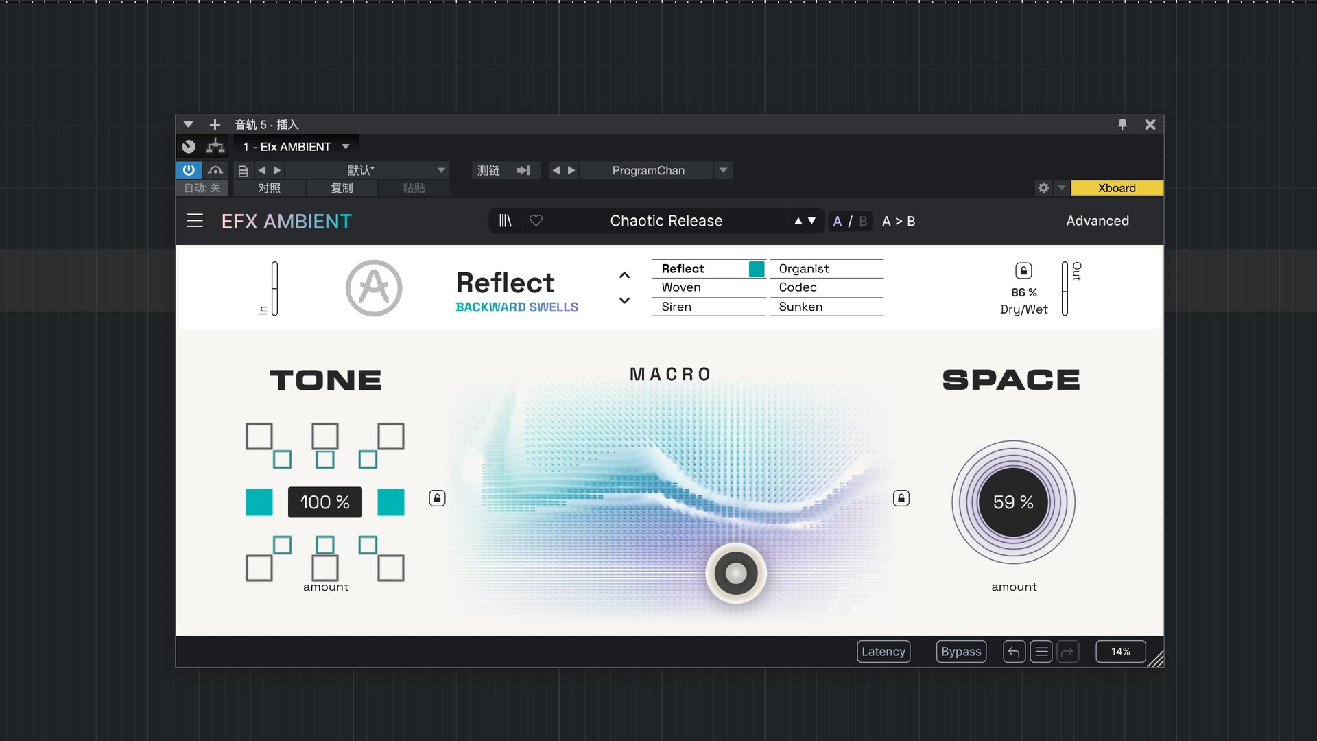Screen dimensions: 1317x741
Task: Expand the Efx AMBIENT plugin dropdown
Action: tap(346, 147)
